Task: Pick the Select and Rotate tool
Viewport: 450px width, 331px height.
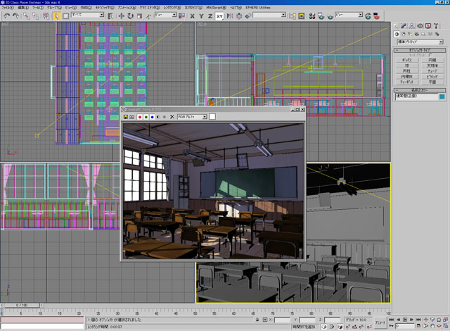Action: (x=130, y=16)
